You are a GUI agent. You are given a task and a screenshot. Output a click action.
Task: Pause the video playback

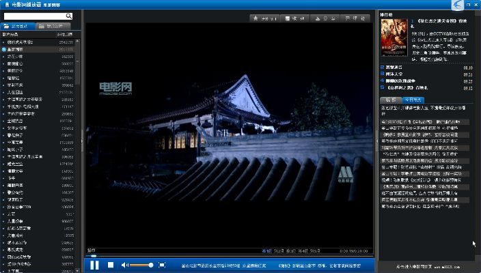click(x=94, y=265)
